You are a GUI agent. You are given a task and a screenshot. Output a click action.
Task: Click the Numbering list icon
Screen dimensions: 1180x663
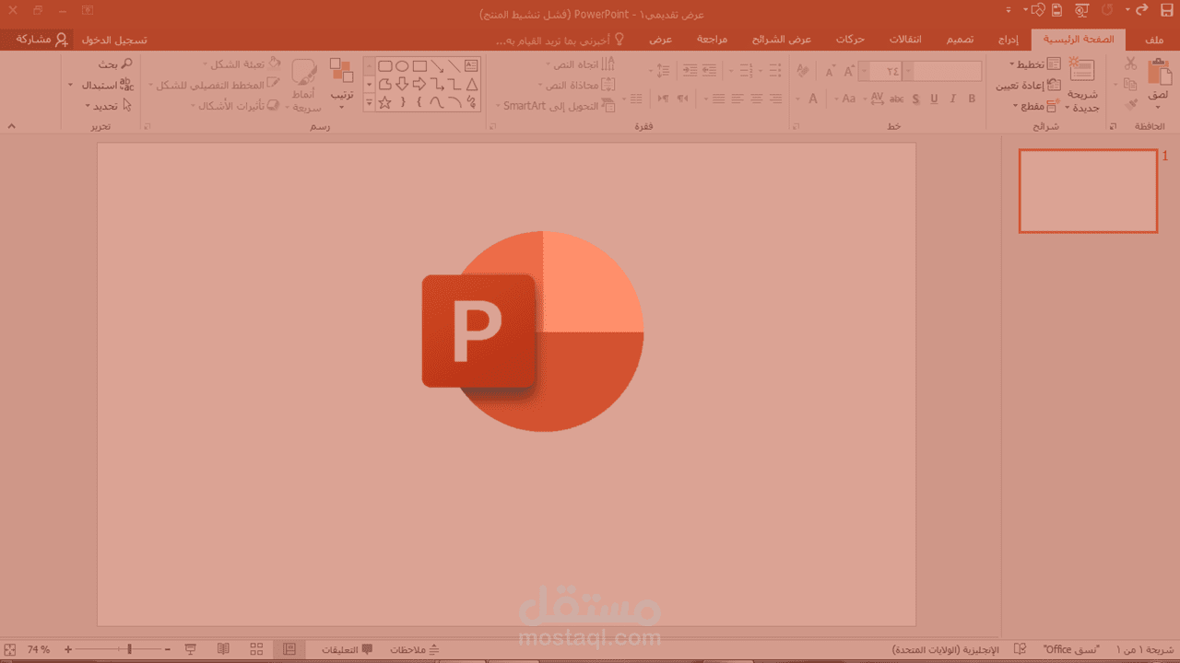point(746,71)
